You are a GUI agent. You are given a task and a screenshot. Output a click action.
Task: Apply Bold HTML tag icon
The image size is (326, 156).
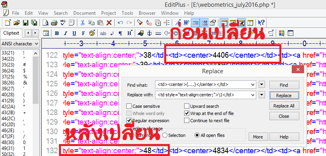point(57,33)
